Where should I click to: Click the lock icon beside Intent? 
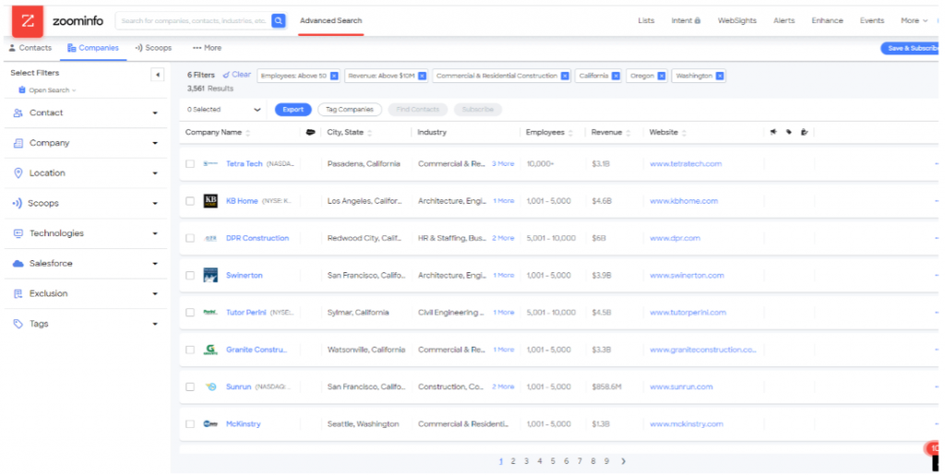pos(698,20)
